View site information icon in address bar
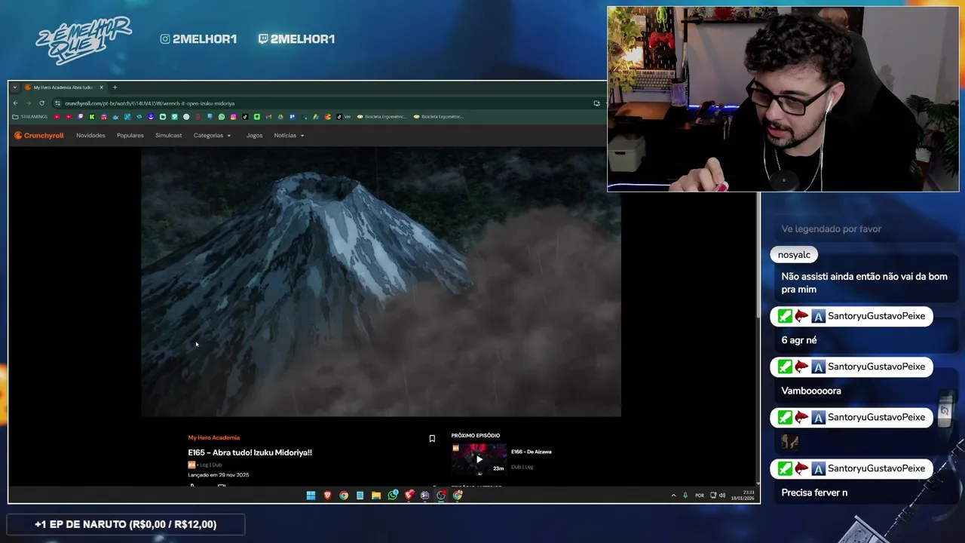Image resolution: width=965 pixels, height=543 pixels. tap(57, 103)
